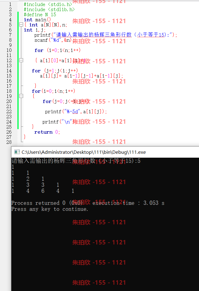Click the console window icon in title bar
The height and width of the screenshot is (291, 199).
click(x=17, y=152)
